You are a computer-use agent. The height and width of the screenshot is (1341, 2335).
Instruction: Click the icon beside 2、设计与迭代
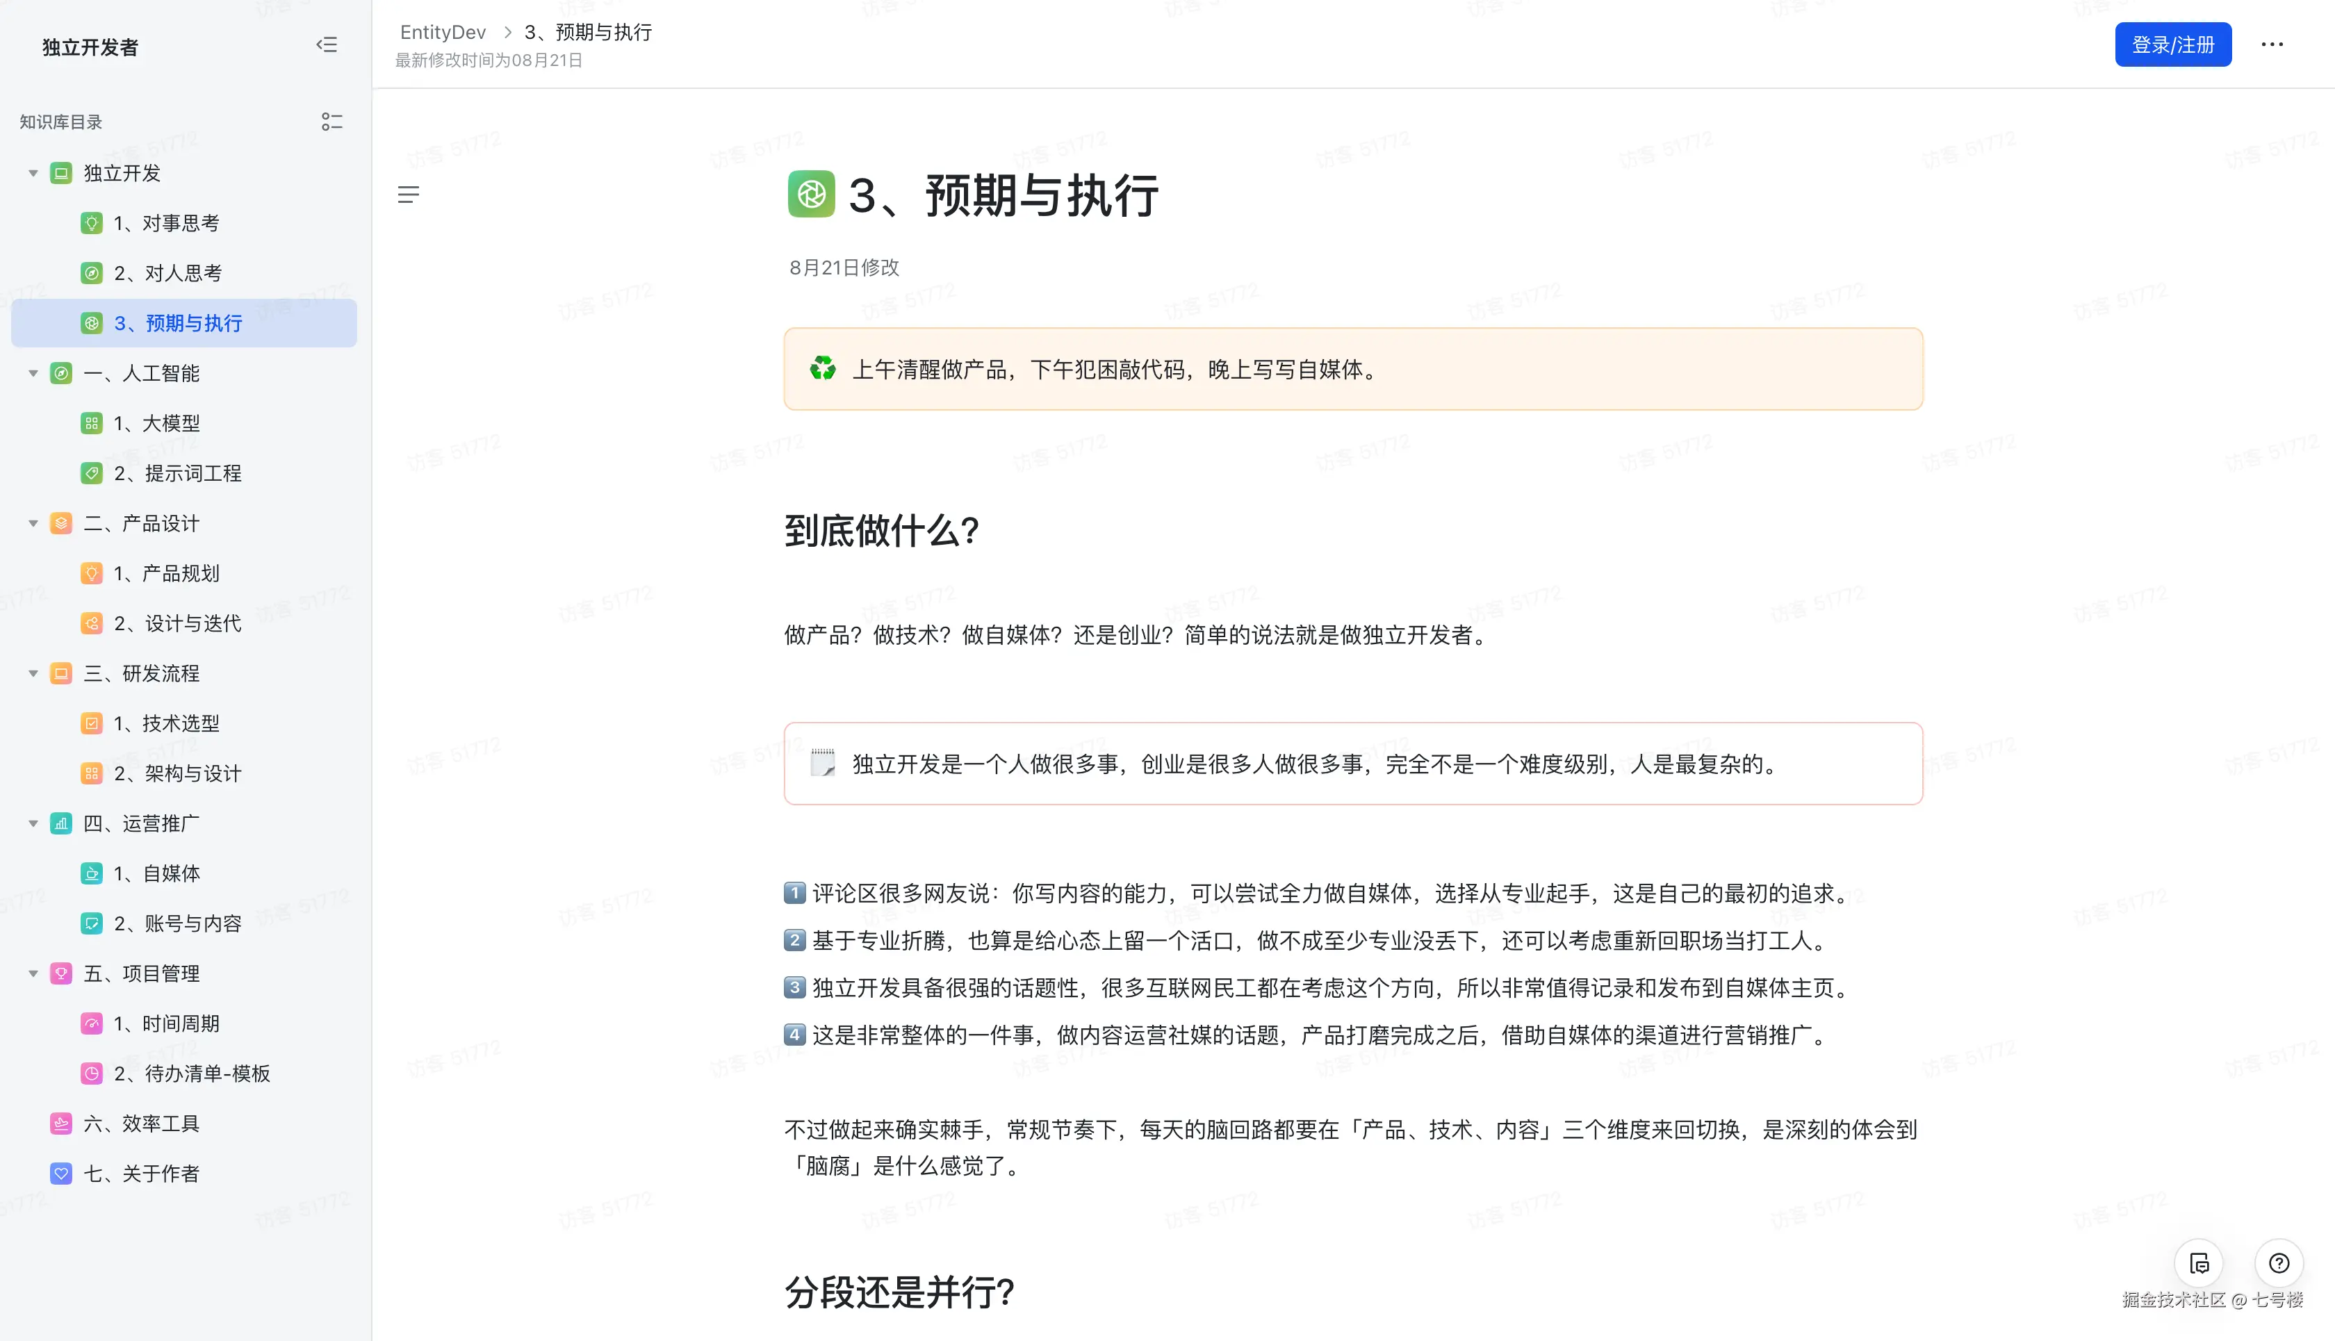tap(91, 623)
